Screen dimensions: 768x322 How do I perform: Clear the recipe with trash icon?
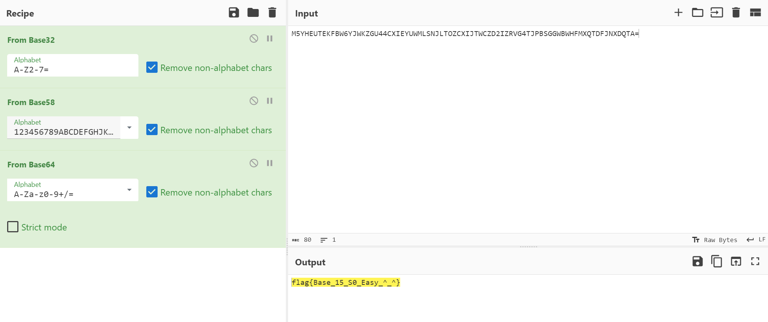272,13
